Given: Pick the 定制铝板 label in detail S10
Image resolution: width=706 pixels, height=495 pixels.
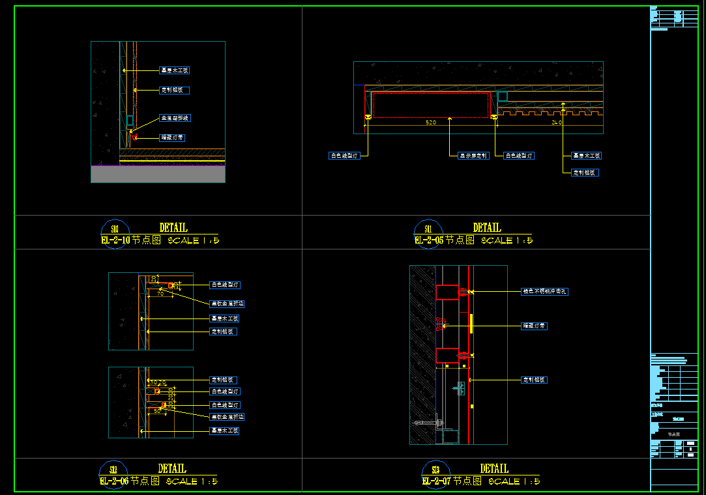Looking at the screenshot, I should pyautogui.click(x=174, y=90).
